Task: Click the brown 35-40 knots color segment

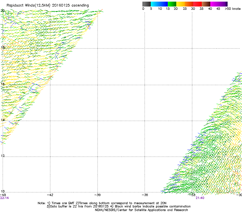Action: 206,4
